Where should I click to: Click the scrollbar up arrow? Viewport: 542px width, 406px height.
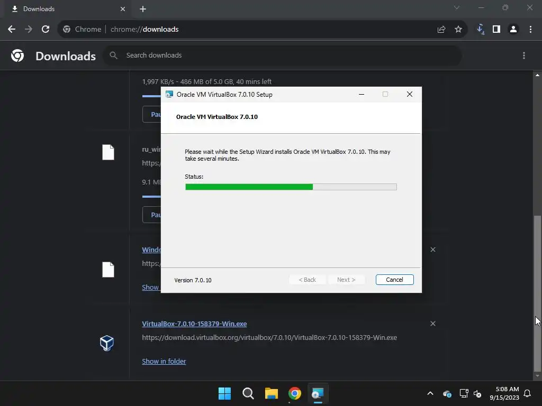pos(537,75)
